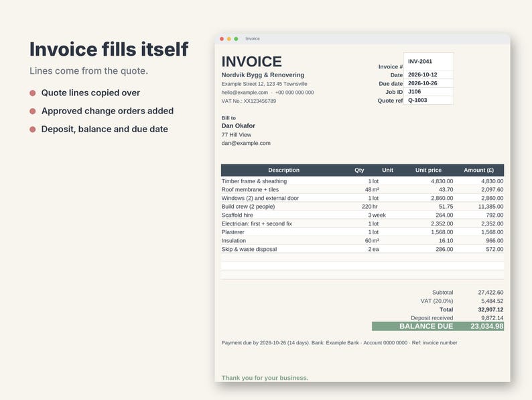532x400 pixels.
Task: Select customer name Dan Okafor
Action: (238, 126)
